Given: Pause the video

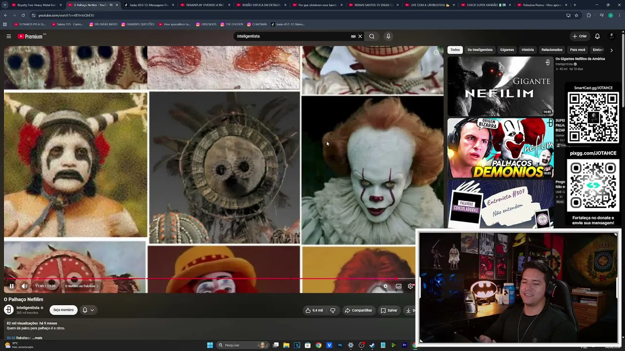Looking at the screenshot, I should [12, 286].
